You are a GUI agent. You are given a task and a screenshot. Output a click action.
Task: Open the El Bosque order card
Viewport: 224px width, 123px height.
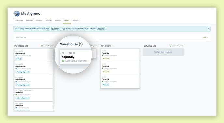pos(34,106)
